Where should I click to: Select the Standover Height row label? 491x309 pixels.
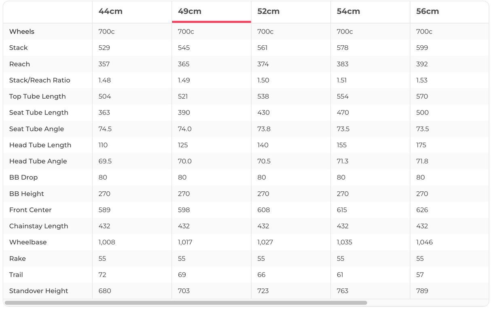(38, 291)
